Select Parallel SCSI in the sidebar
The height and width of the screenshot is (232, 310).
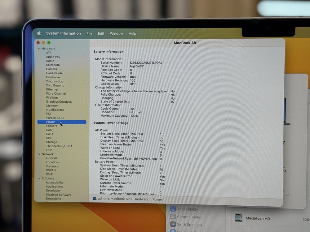point(55,118)
